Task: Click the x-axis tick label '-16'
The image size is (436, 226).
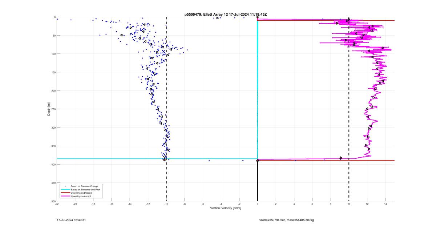Action: pos(112,204)
